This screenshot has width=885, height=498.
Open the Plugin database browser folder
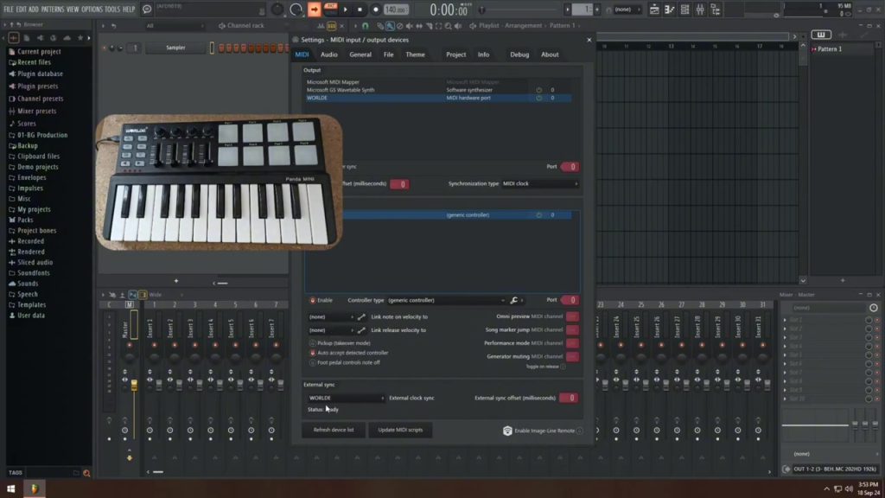pos(40,74)
